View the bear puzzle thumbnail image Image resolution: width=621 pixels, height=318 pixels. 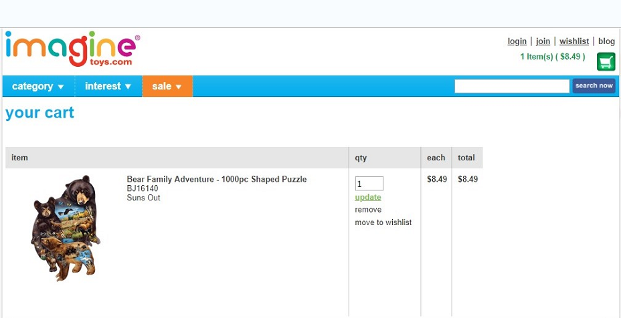tap(66, 228)
